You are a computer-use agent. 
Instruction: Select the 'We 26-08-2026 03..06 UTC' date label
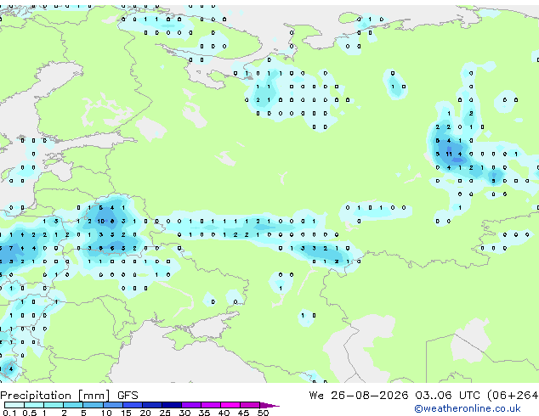point(394,396)
